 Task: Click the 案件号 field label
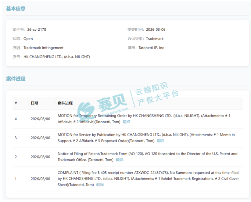[18, 30]
